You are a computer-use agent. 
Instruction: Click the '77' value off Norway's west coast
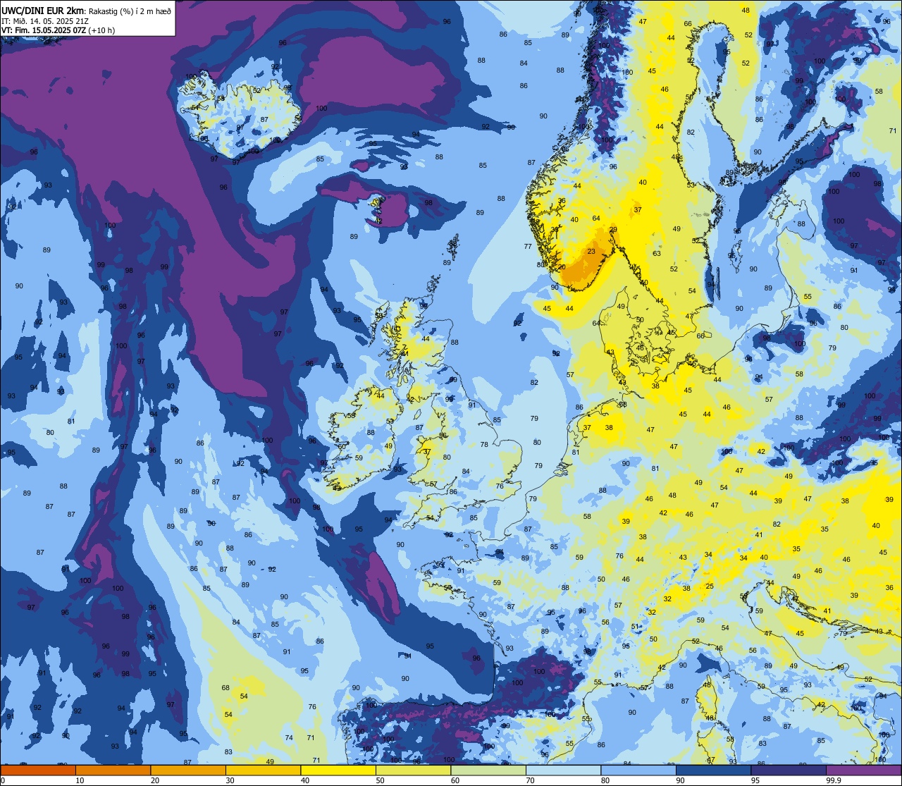528,246
